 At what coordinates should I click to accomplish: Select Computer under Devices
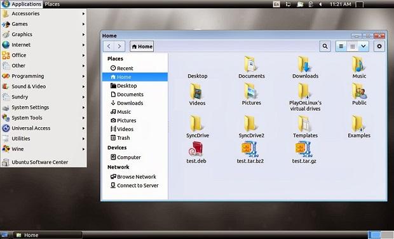(x=135, y=158)
